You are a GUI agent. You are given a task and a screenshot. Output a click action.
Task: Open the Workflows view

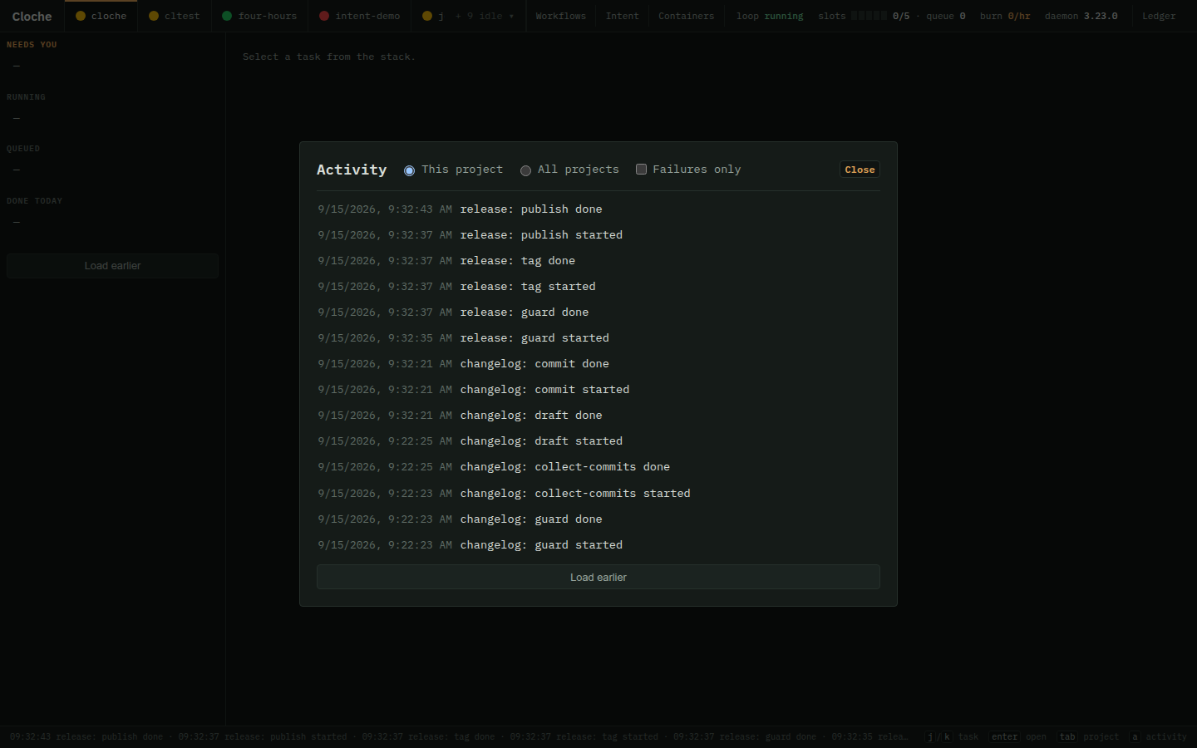(560, 16)
